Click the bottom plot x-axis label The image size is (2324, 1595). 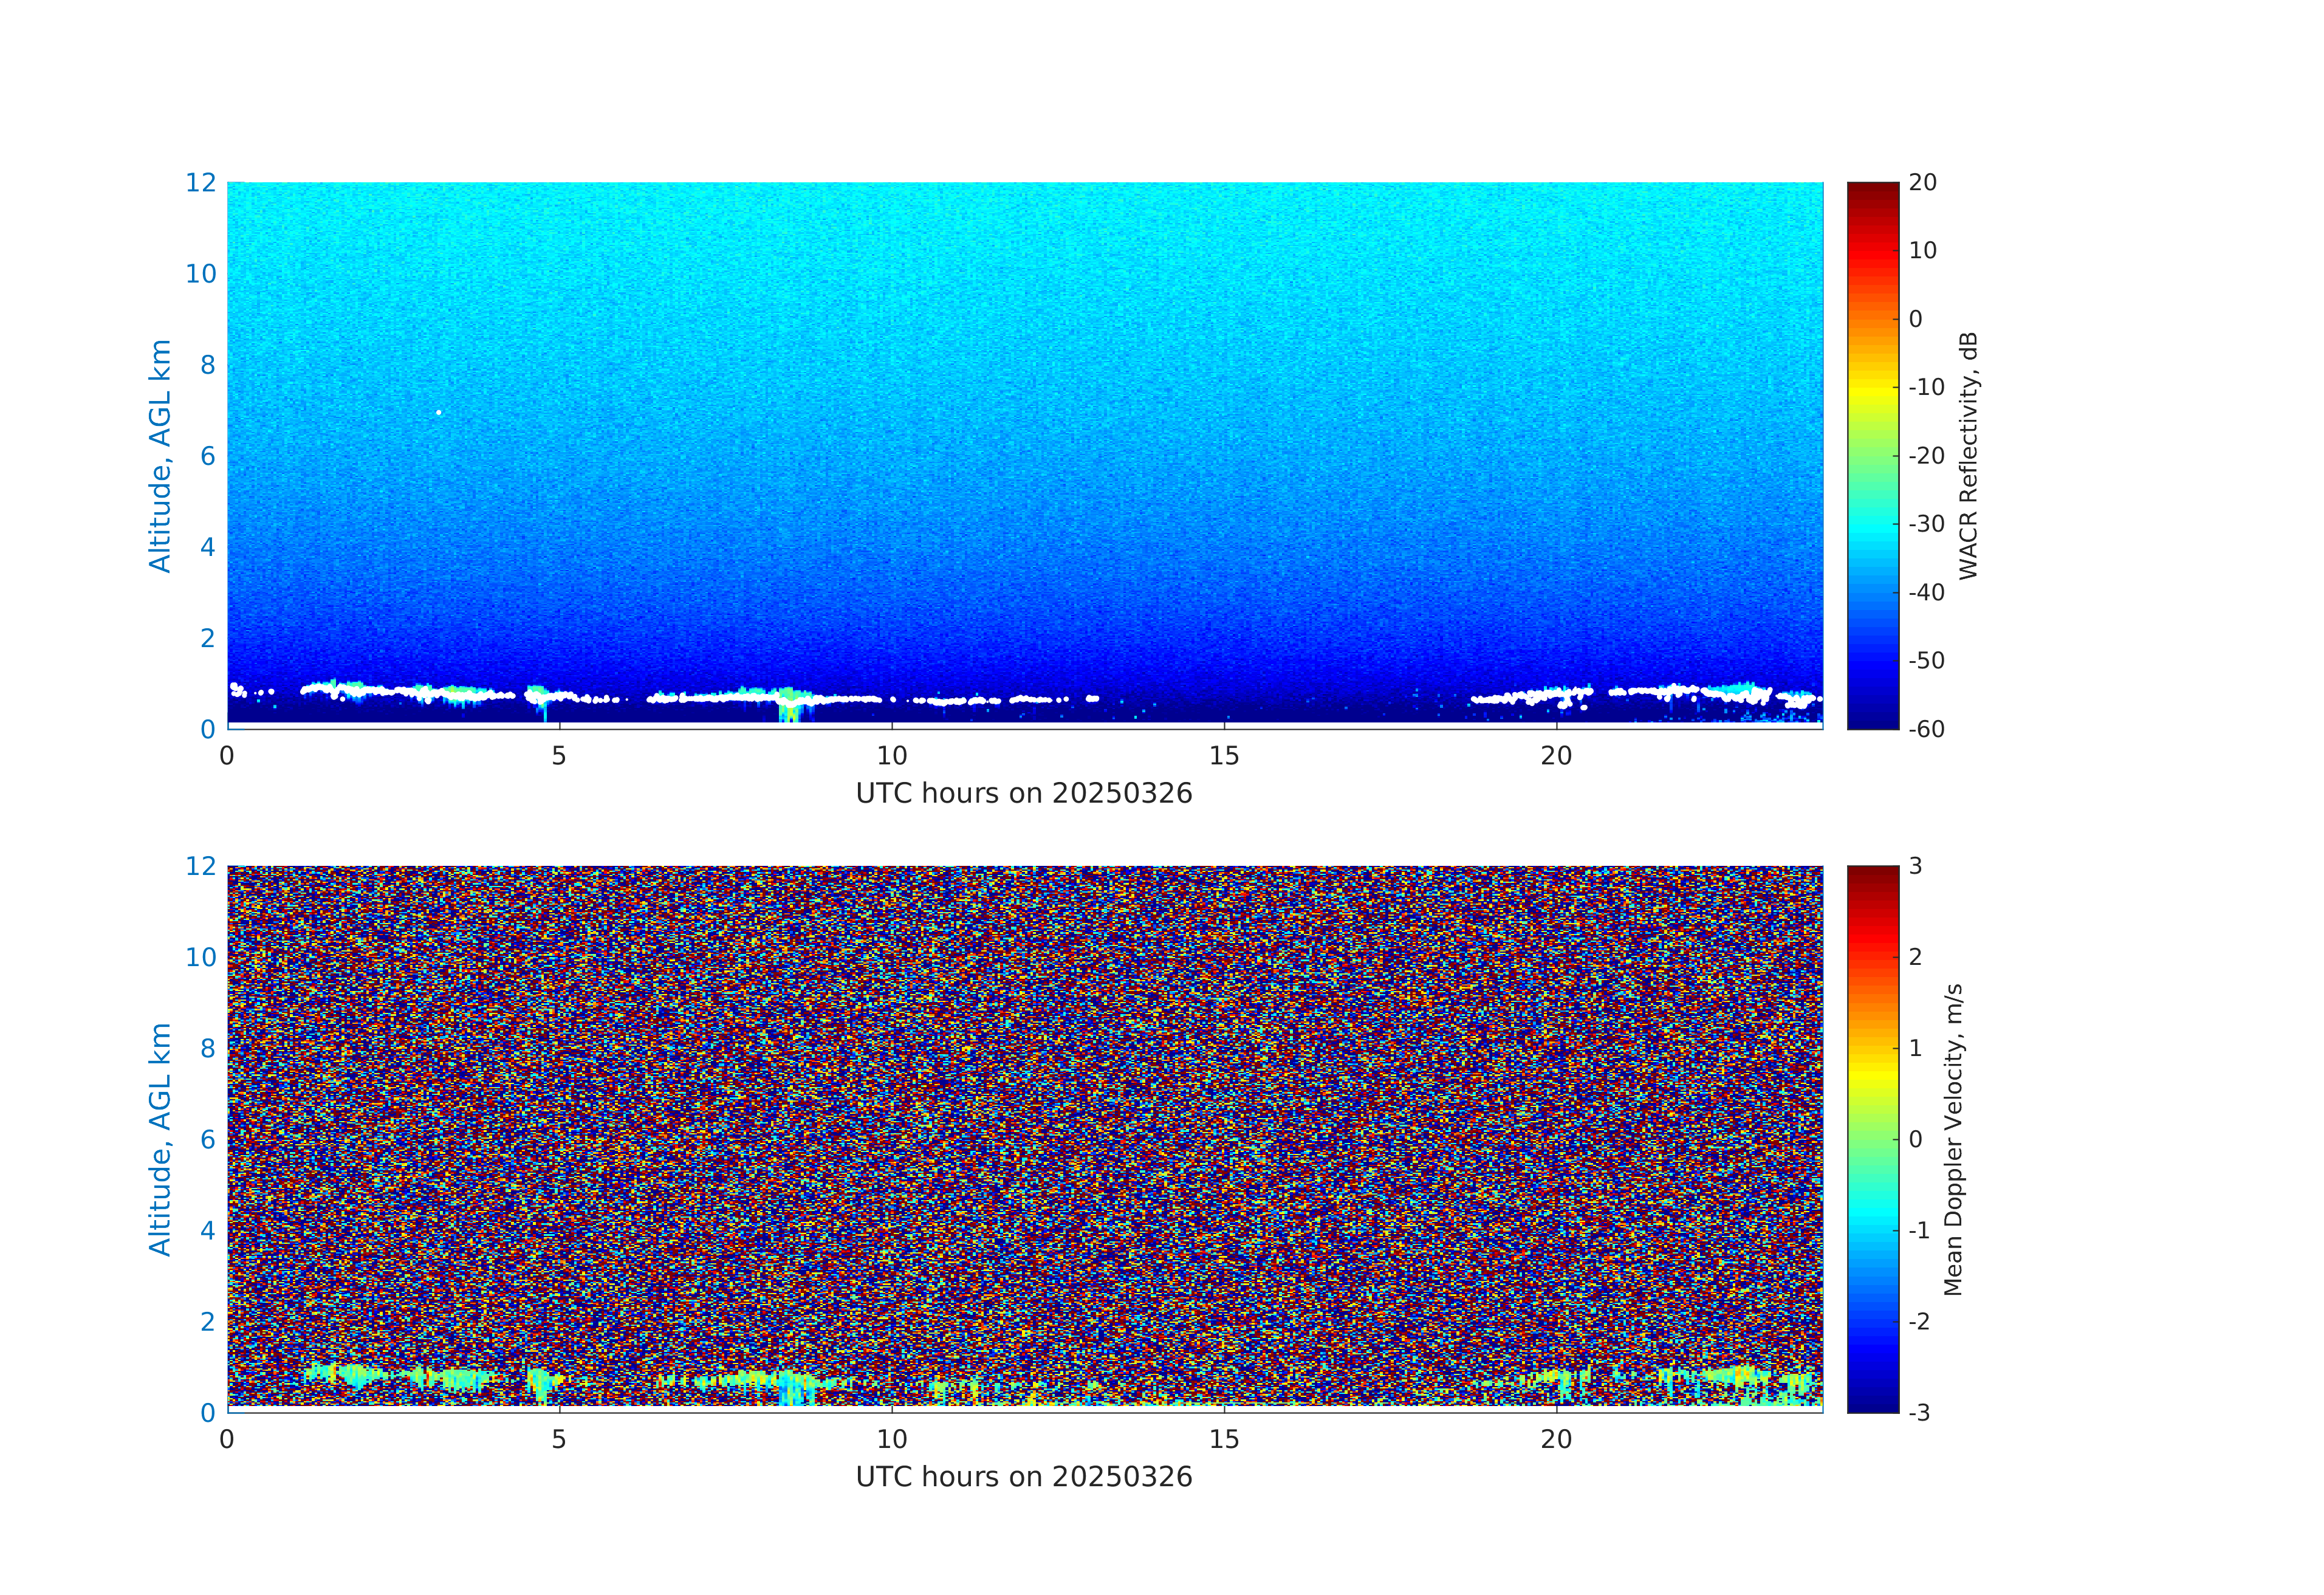1023,1477
